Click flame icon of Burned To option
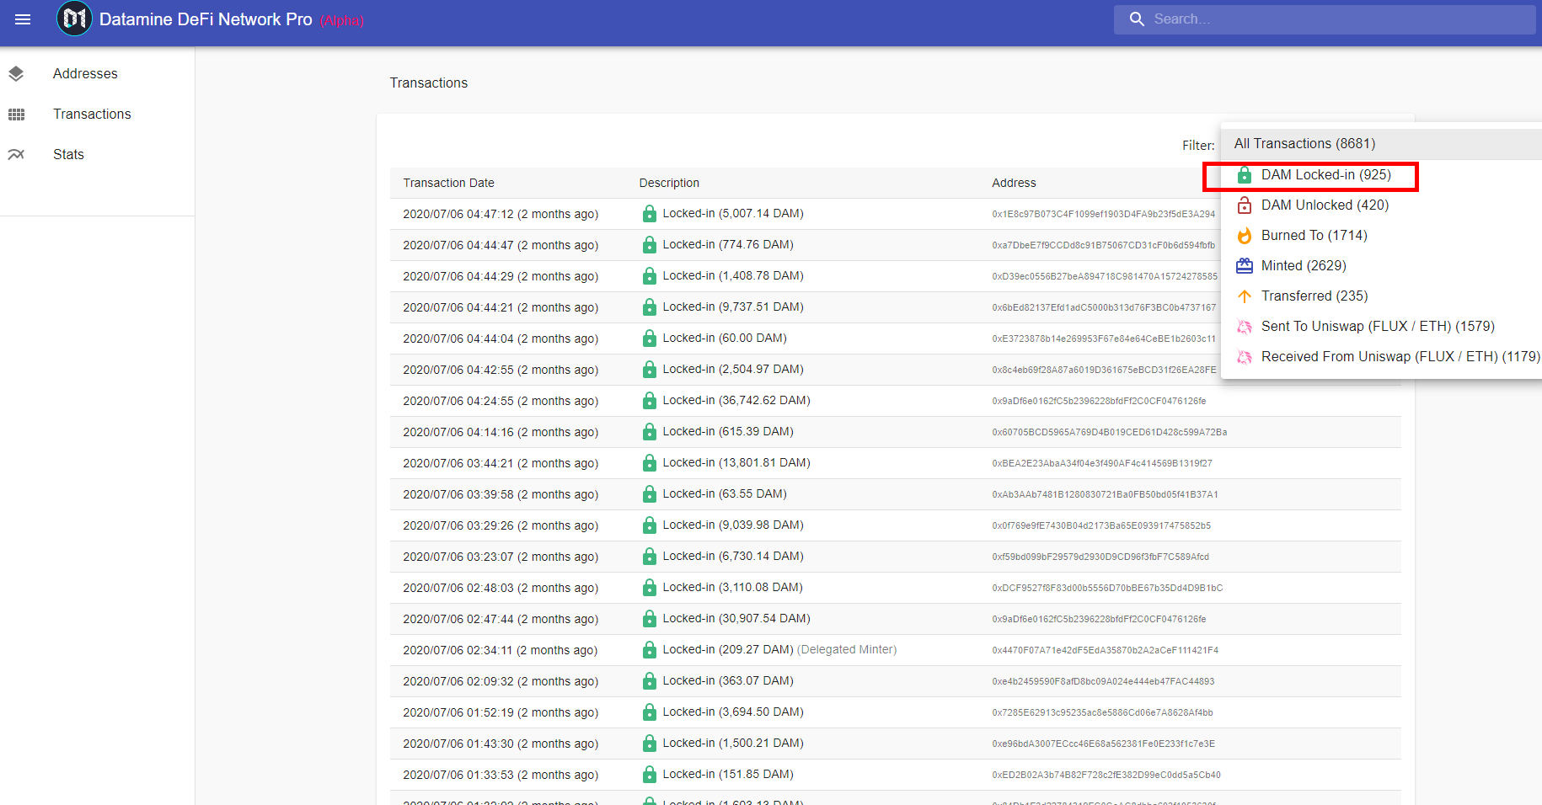The image size is (1542, 805). pos(1245,236)
